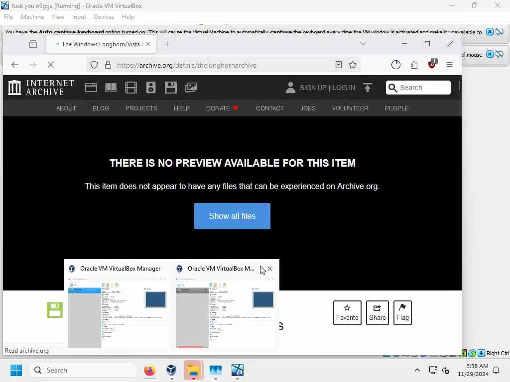Viewport: 510px width, 382px height.
Task: Expand the list all tabs dropdown
Action: pyautogui.click(x=363, y=44)
